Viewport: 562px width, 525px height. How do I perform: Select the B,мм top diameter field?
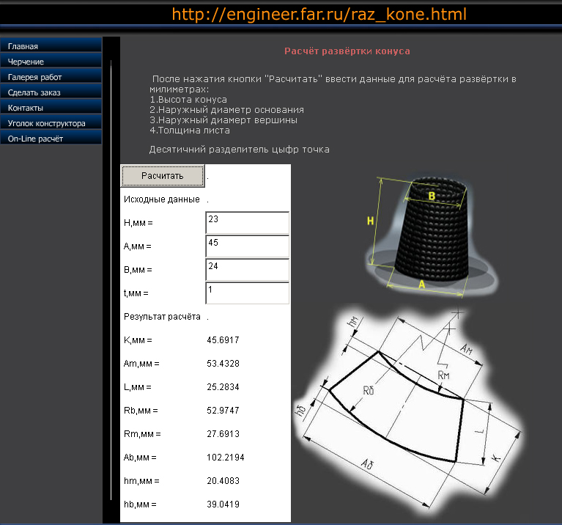click(x=248, y=270)
